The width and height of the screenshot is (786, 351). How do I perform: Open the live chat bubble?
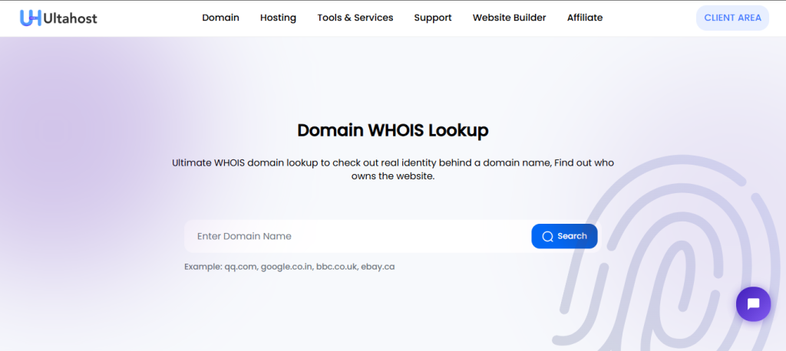click(x=752, y=304)
